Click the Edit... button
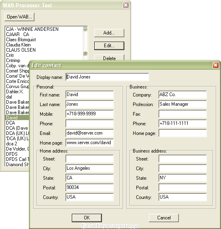Viewport: 221px width, 229px height. (109, 46)
